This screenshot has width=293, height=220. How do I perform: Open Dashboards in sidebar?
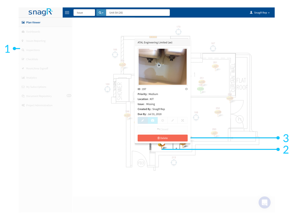click(x=45, y=32)
